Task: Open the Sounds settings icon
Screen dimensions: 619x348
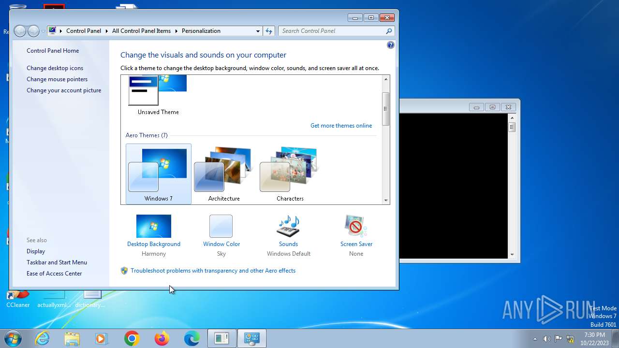Action: tap(288, 226)
